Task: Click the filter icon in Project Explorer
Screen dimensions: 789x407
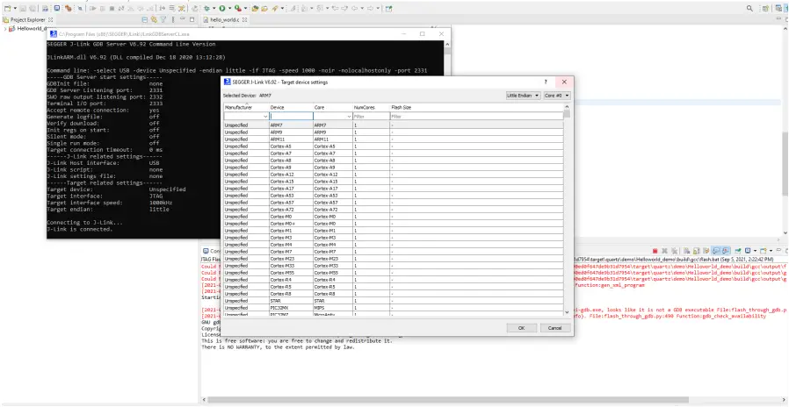Action: click(163, 19)
